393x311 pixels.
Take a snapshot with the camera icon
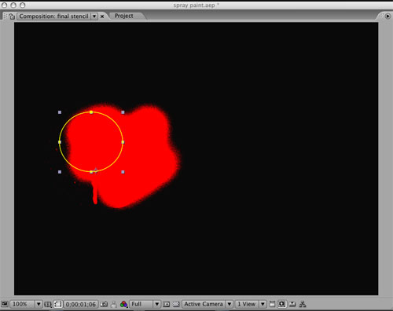pos(104,304)
